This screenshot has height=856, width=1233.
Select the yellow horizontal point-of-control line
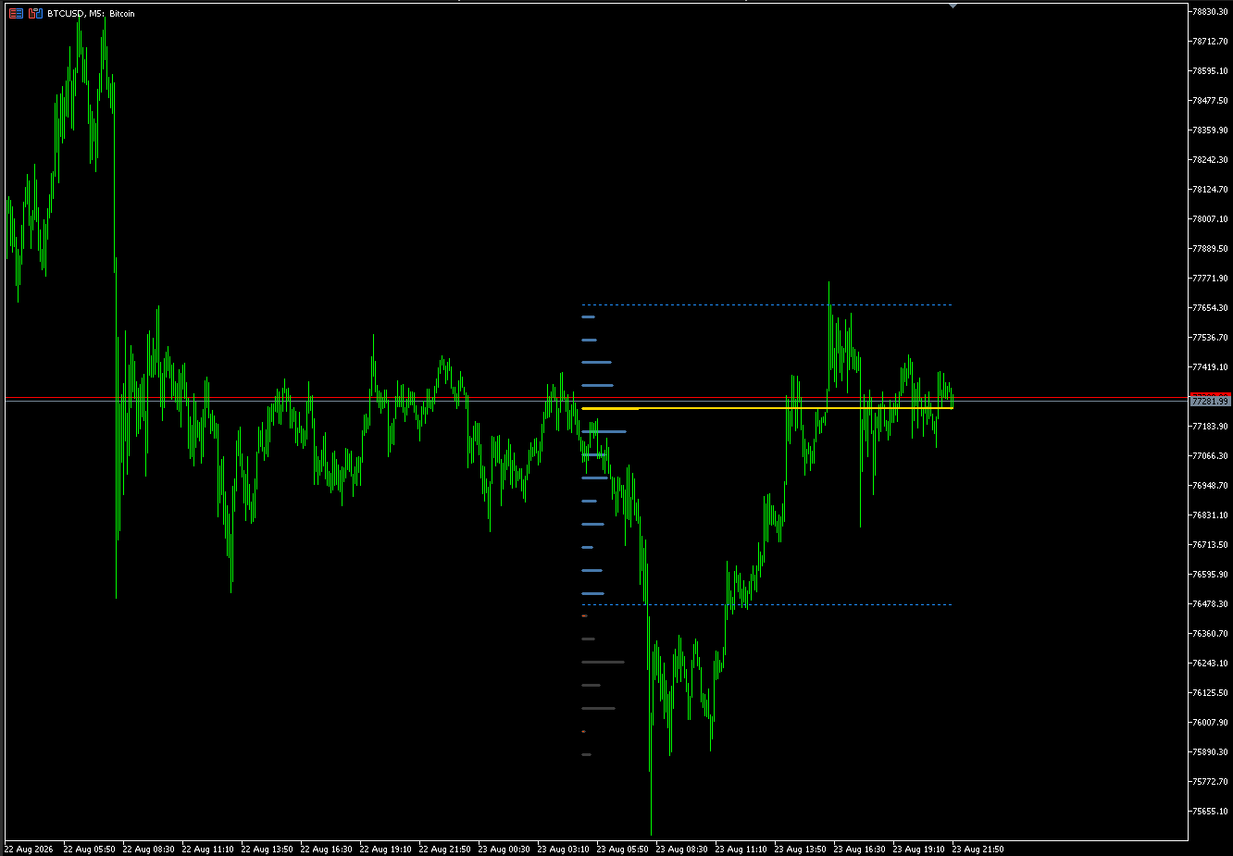tap(767, 408)
